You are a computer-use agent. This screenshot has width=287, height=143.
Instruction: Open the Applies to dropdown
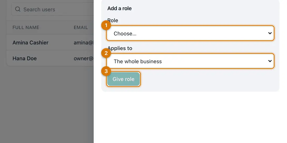pos(190,61)
